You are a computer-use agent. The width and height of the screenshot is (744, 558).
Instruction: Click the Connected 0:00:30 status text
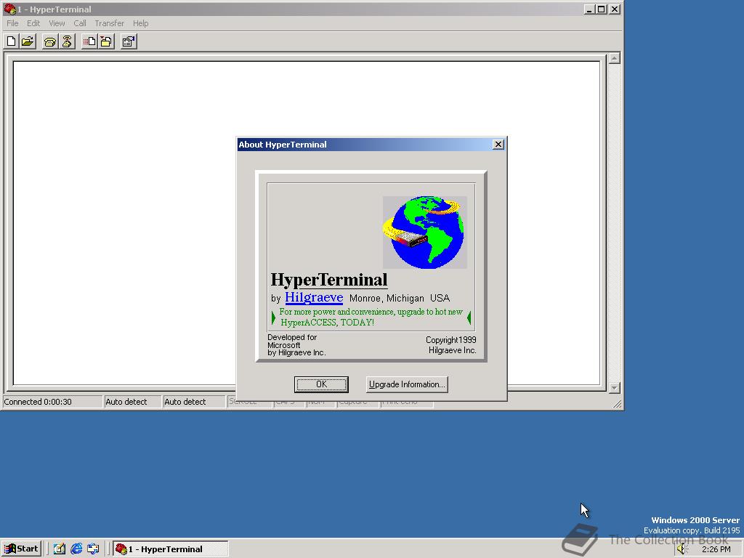click(38, 402)
